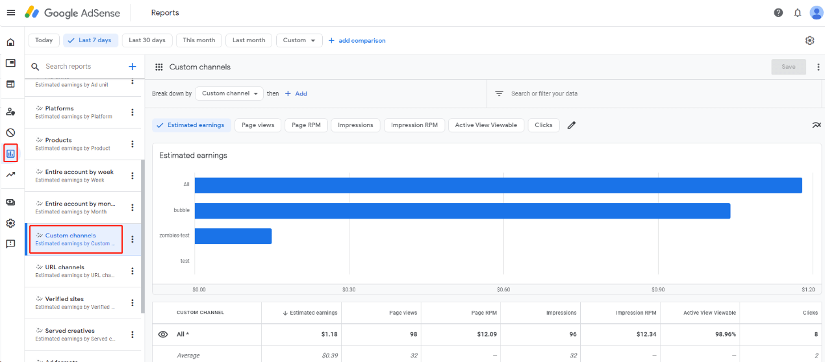Open options menu for Verified sites report
Viewport: 825px width, 362px height.
133,303
